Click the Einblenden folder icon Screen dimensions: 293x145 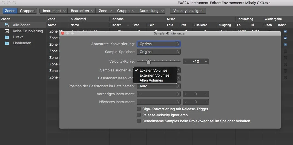[7, 43]
